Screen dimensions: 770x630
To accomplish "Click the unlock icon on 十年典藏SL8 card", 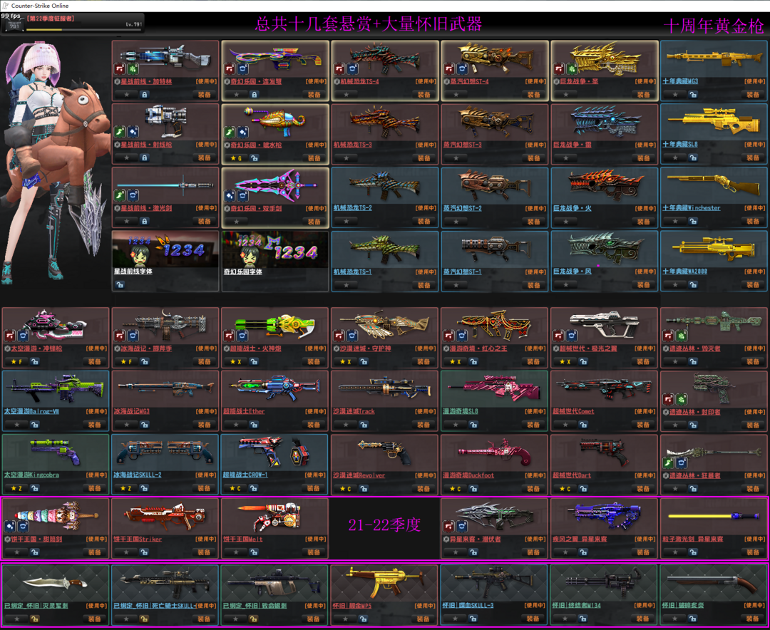I will coord(693,157).
